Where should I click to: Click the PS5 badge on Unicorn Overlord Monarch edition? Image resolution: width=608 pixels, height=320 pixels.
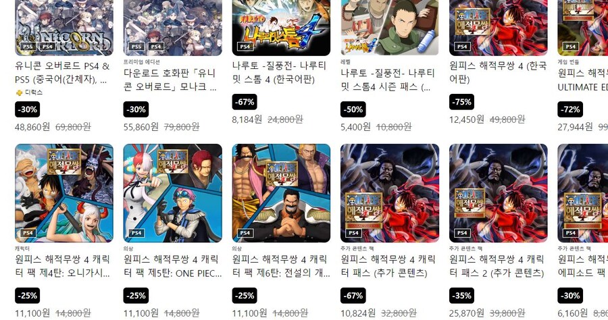(136, 47)
